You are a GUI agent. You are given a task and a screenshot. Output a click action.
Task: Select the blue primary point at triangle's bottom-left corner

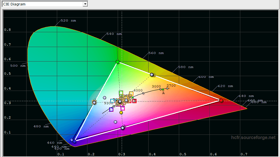pyautogui.click(x=74, y=141)
